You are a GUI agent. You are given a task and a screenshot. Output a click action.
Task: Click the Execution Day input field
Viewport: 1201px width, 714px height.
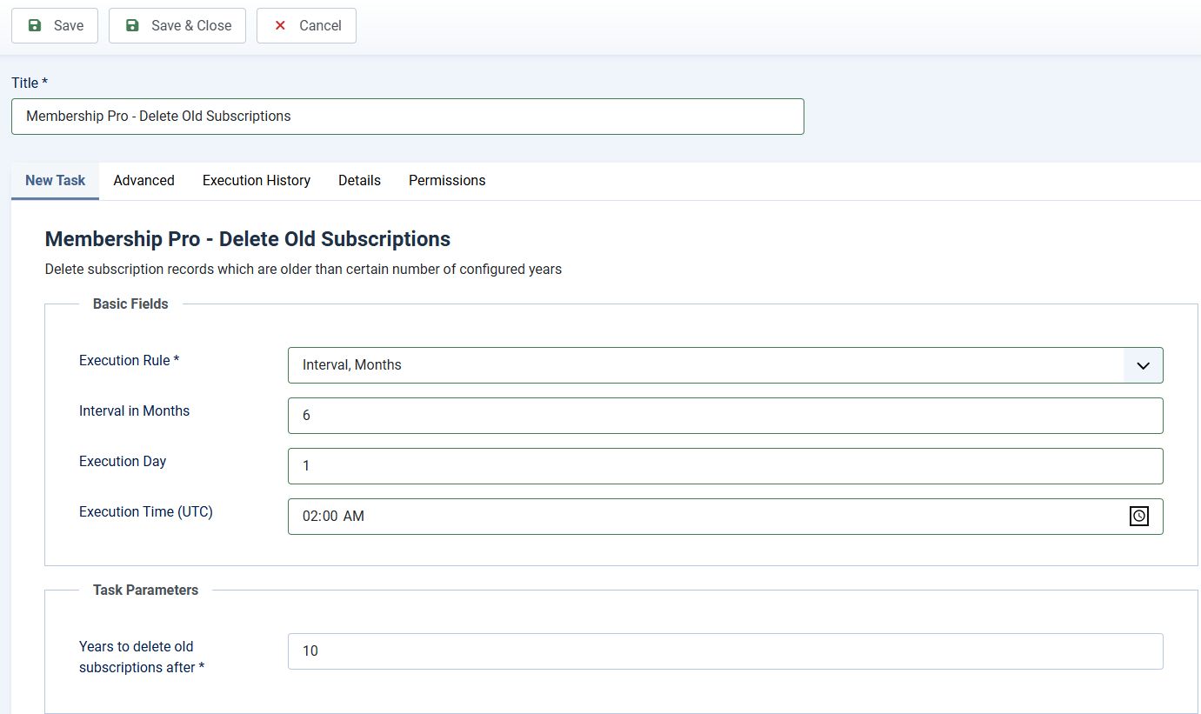[x=725, y=466]
